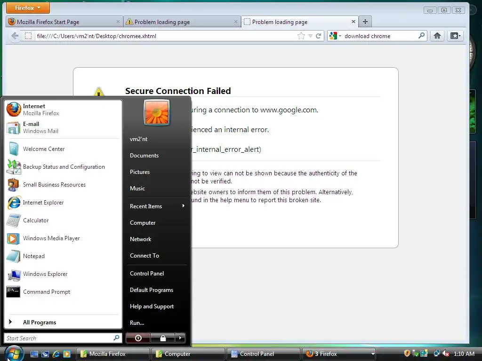This screenshot has width=482, height=361.
Task: Click the address bar URL field
Action: point(165,36)
